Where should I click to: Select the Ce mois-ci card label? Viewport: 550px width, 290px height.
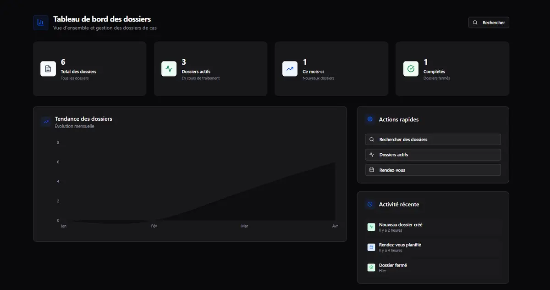click(313, 72)
